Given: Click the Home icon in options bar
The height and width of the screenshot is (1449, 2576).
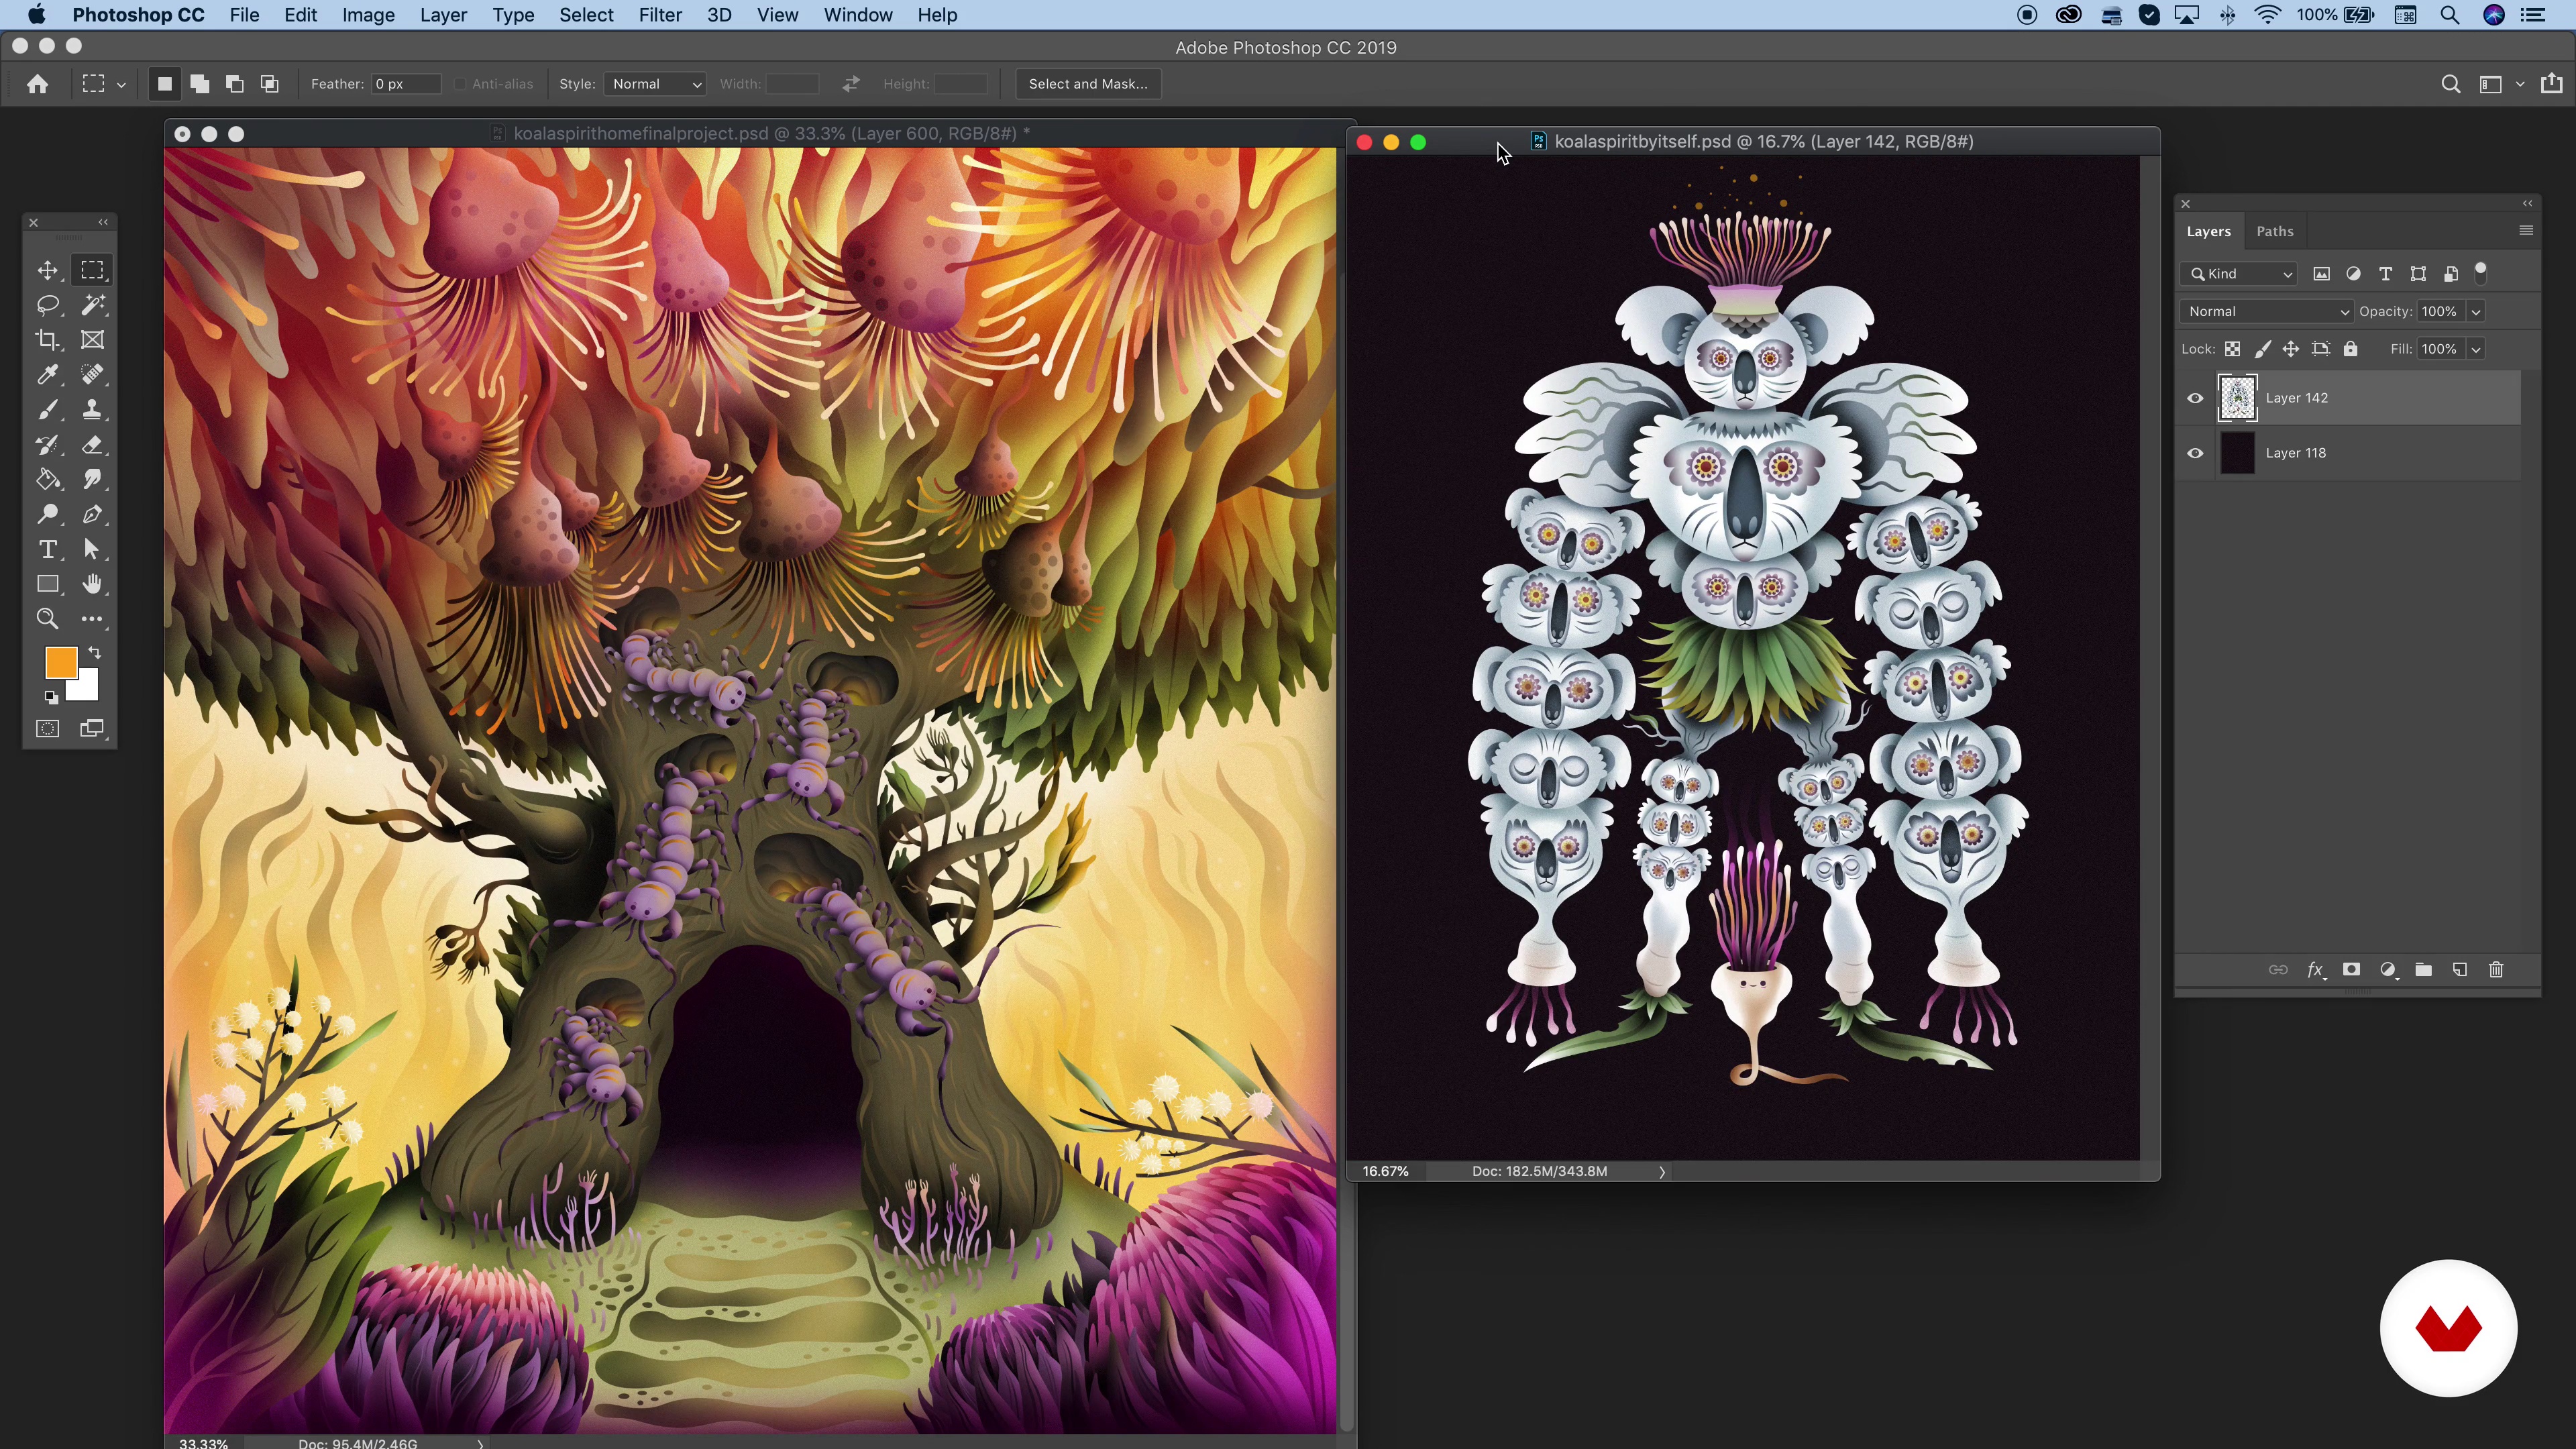Looking at the screenshot, I should (x=38, y=84).
